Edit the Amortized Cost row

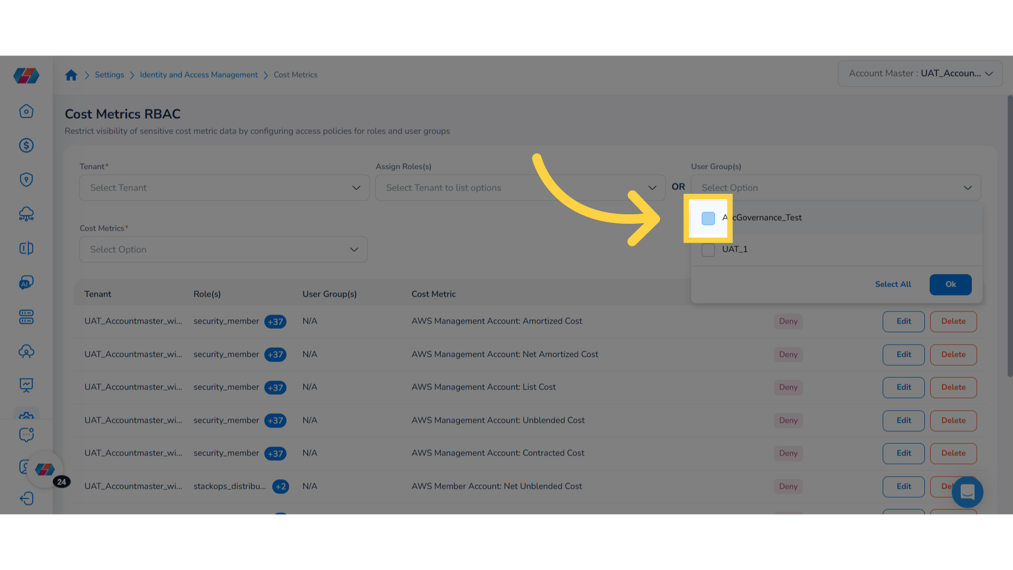903,321
